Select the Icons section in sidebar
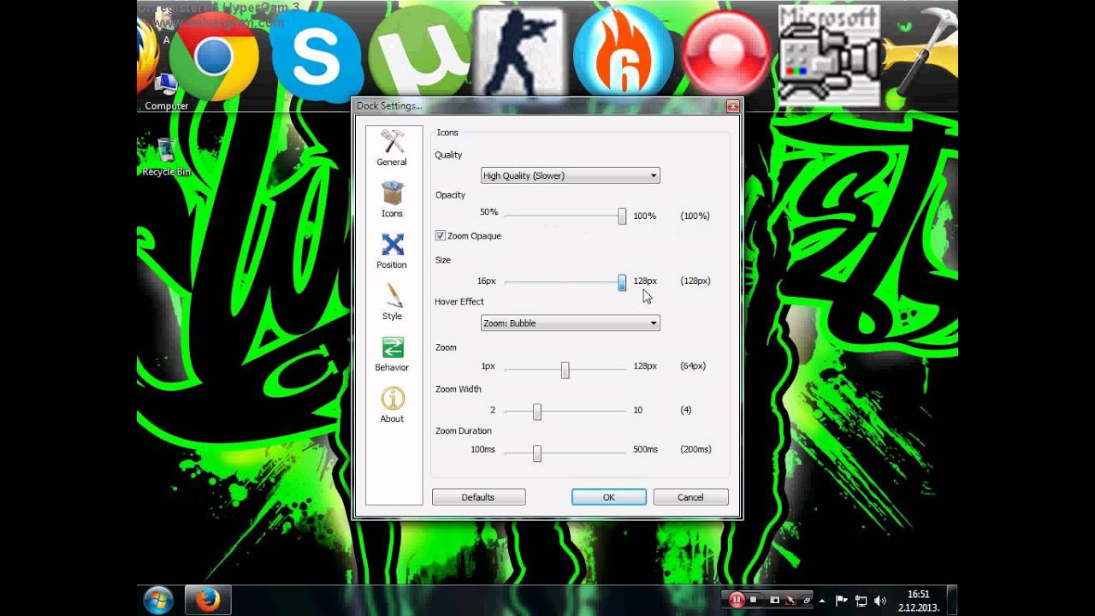1095x616 pixels. (392, 199)
